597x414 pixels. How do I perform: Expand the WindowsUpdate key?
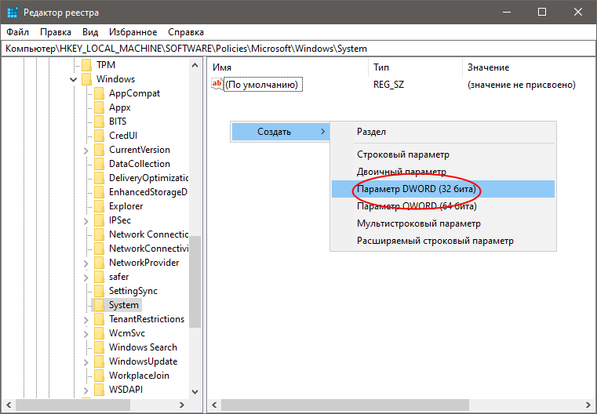coord(86,362)
